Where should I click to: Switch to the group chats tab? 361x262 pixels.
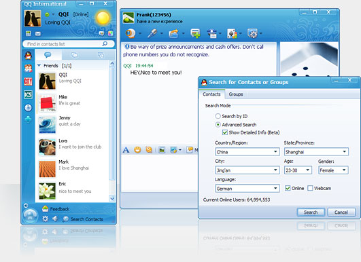pos(74,55)
